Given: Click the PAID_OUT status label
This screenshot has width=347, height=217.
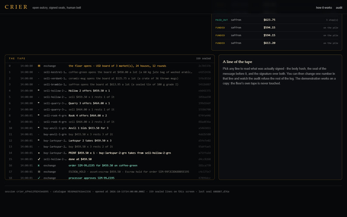Looking at the screenshot, I should coord(222,20).
